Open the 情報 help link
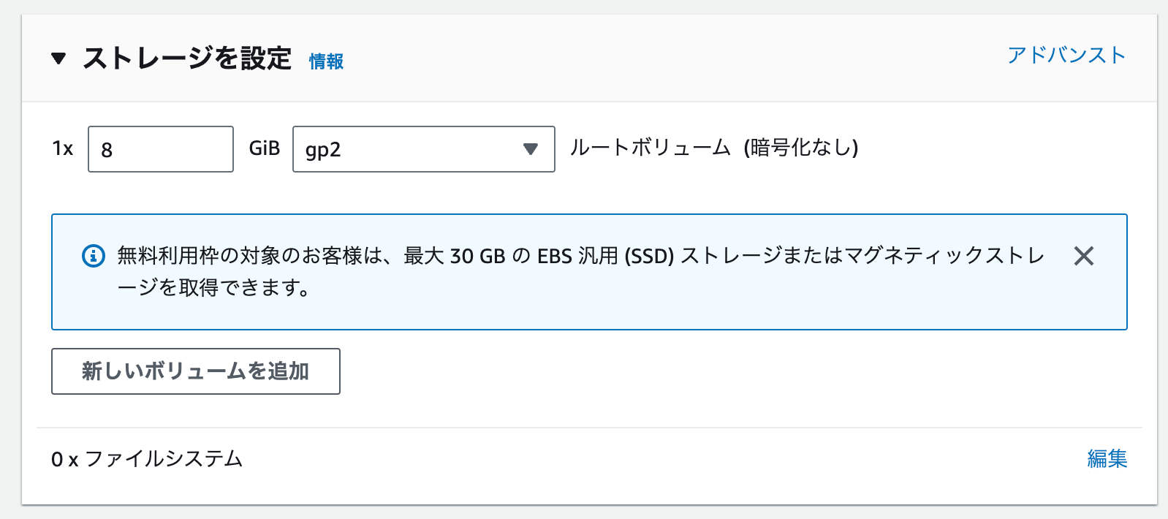The height and width of the screenshot is (519, 1168). [327, 62]
